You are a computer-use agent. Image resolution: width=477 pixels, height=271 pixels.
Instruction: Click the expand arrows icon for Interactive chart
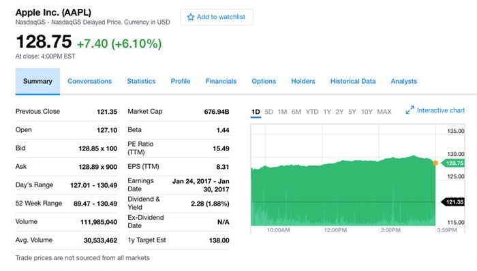(410, 110)
